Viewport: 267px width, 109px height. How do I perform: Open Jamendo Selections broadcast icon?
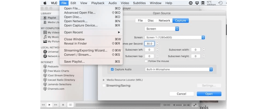tap(45, 84)
